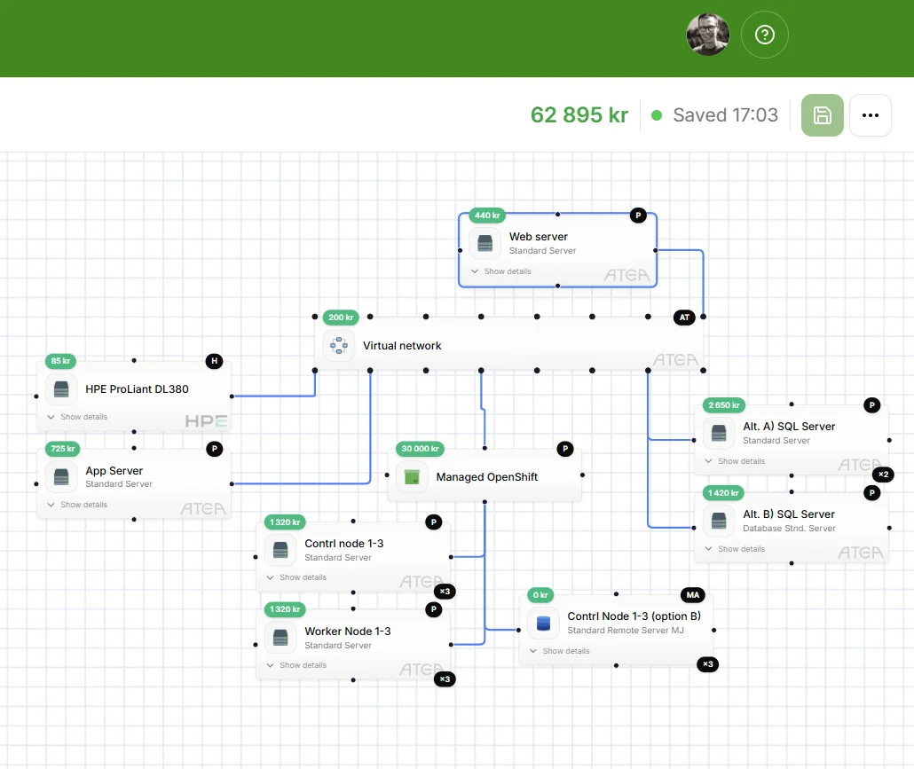914x769 pixels.
Task: Click the ×2 quantity badge on SQL Server
Action: coord(883,475)
